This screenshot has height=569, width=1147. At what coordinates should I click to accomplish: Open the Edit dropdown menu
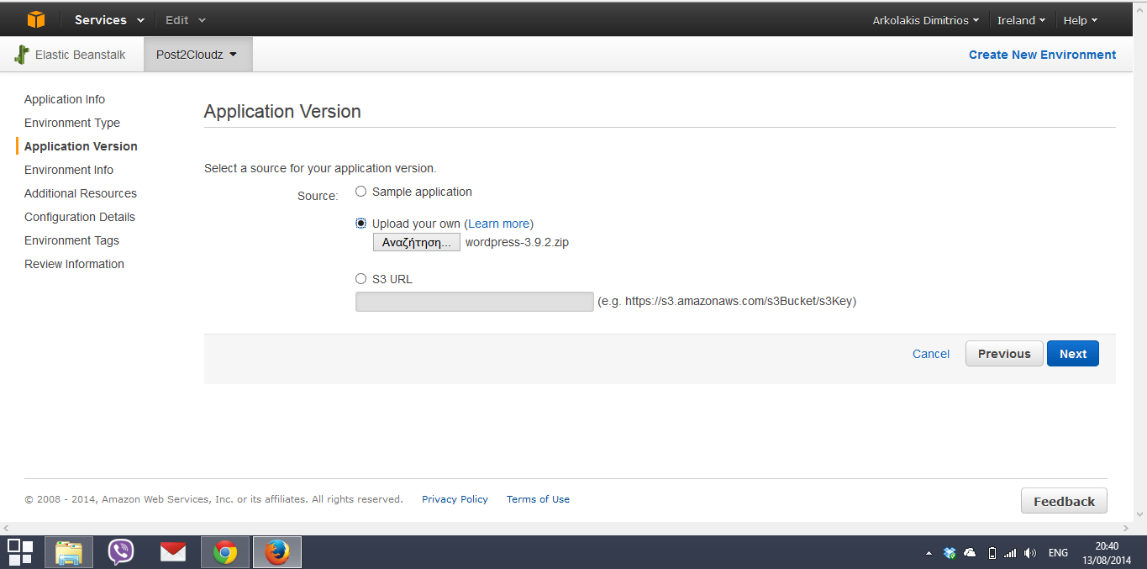[186, 20]
